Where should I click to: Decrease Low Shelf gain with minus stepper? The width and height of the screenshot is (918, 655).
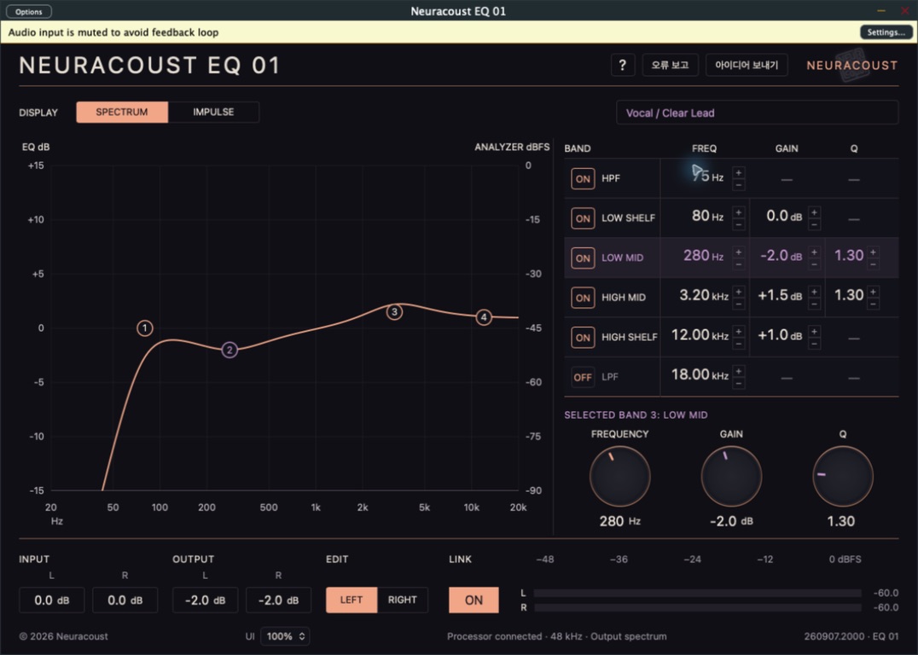click(815, 224)
